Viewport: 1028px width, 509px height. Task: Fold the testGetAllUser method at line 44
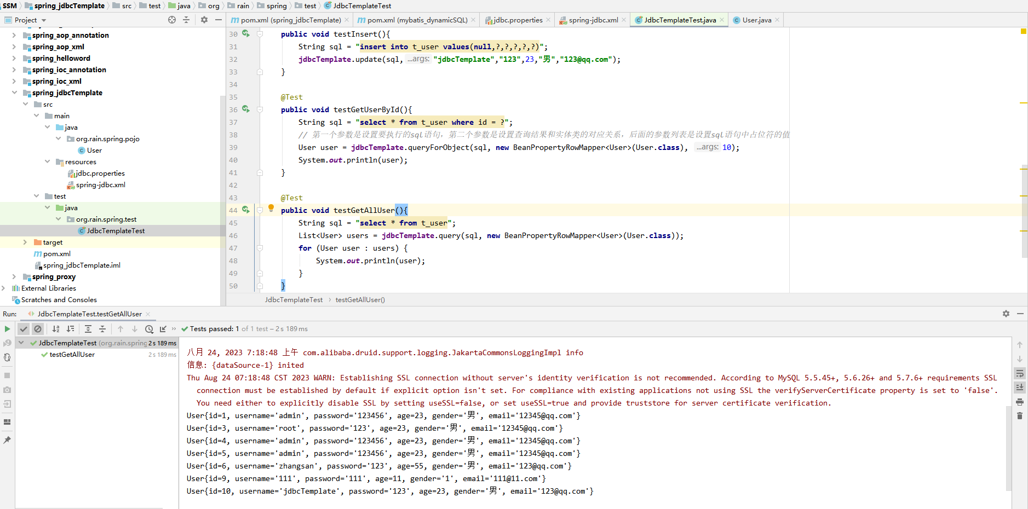pyautogui.click(x=260, y=210)
